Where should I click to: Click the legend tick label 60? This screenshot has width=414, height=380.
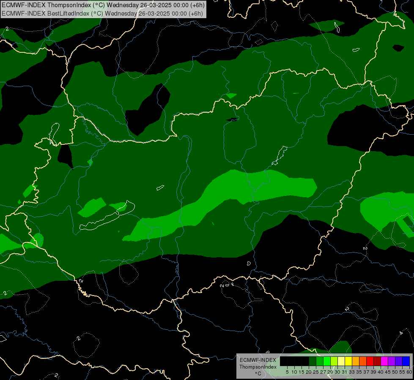(409, 372)
